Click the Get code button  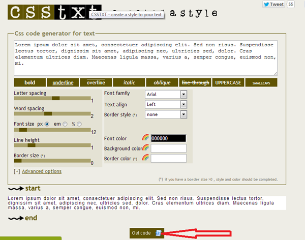147,233
